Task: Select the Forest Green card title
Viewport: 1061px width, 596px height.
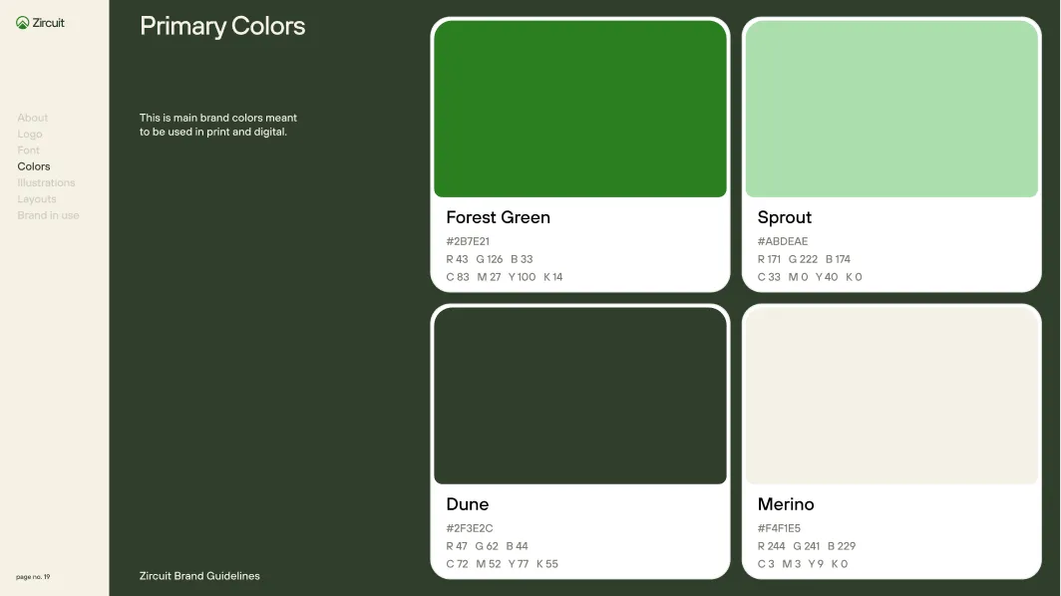Action: 498,217
